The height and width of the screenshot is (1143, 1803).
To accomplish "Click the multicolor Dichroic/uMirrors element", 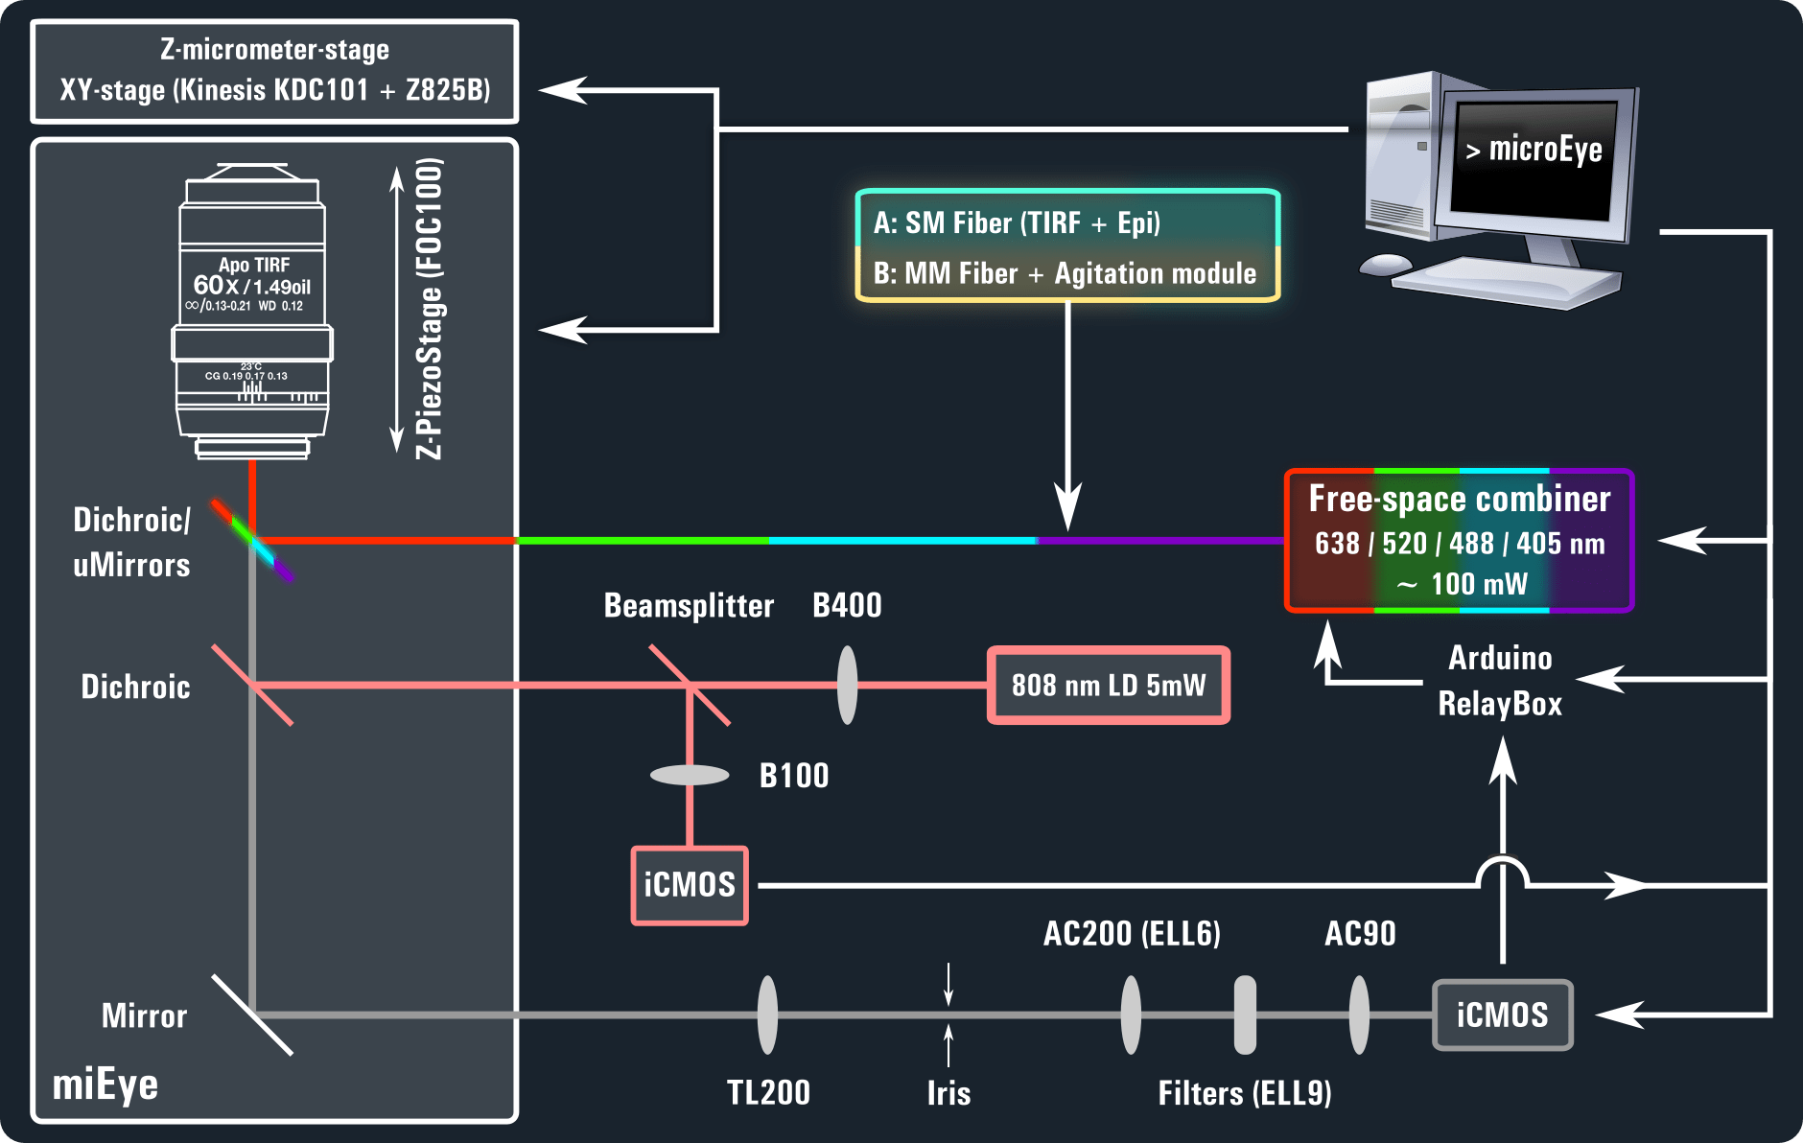I will tap(253, 541).
